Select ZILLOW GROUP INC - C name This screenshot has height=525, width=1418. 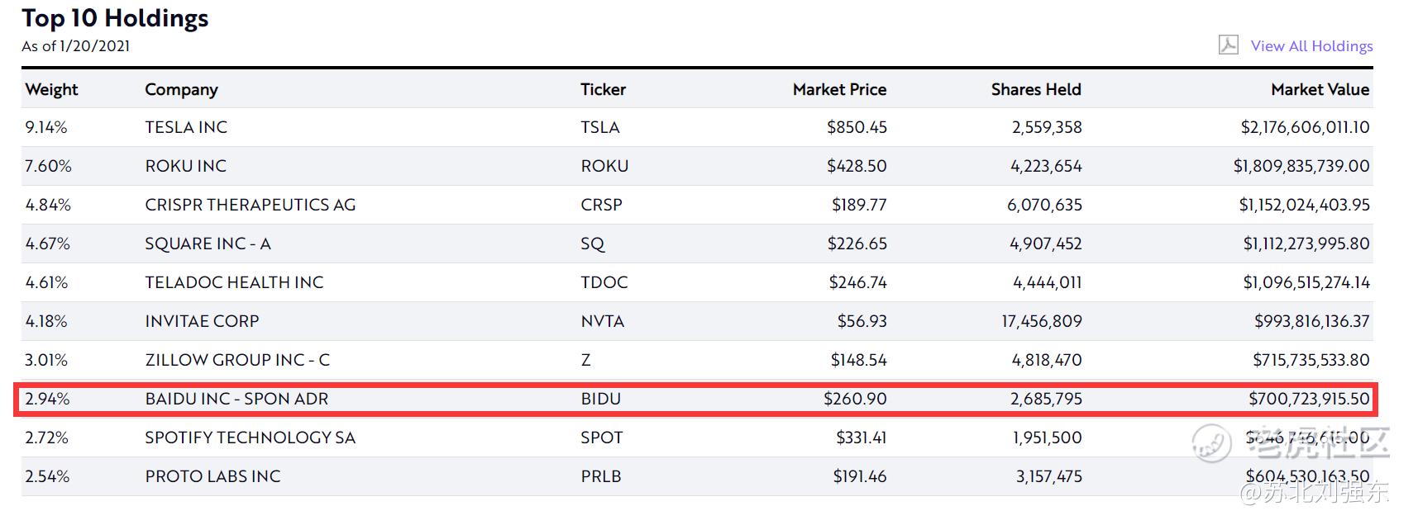pos(237,360)
